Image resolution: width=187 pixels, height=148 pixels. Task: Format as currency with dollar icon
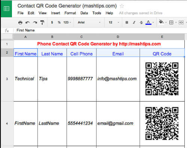(x=52, y=22)
